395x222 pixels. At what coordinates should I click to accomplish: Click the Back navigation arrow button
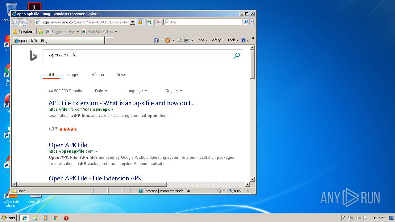(16, 22)
